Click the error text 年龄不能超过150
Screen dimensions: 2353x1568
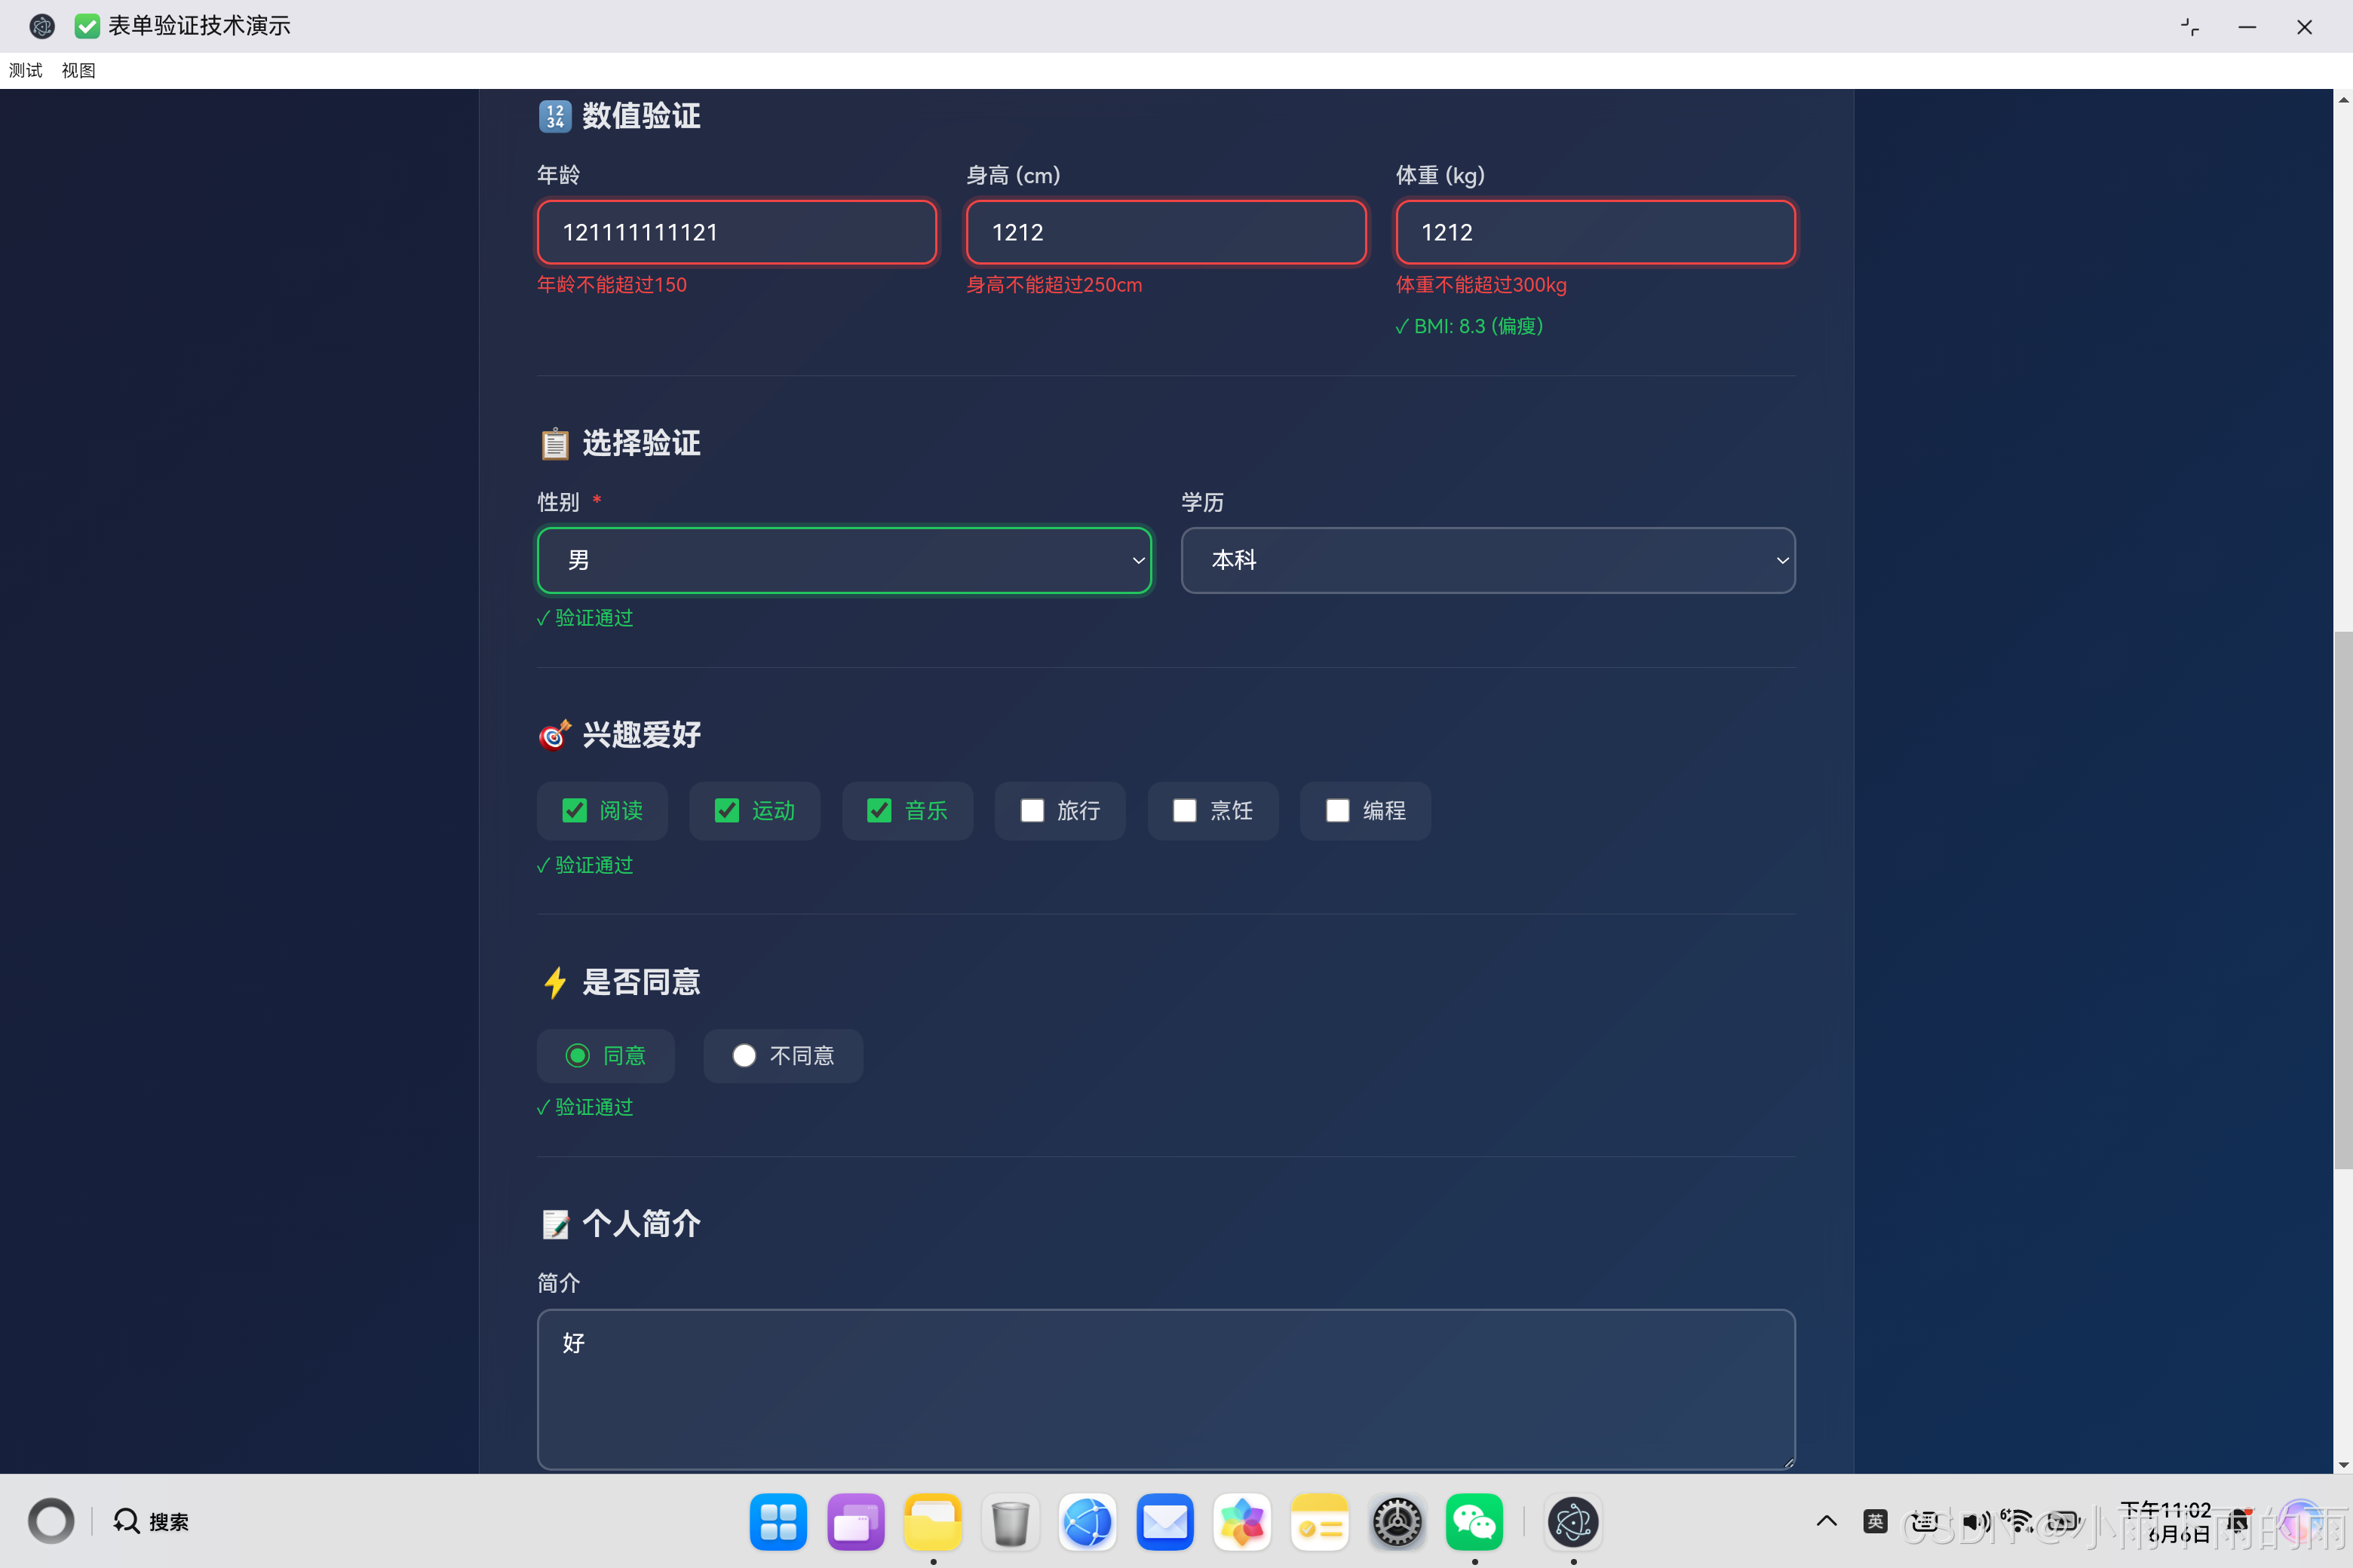tap(612, 284)
